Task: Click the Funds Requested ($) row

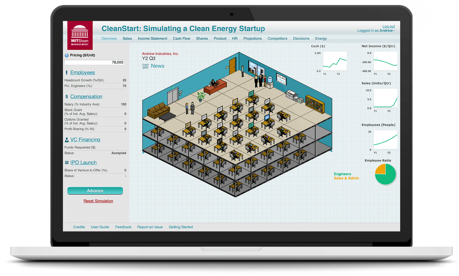Action: click(x=95, y=147)
